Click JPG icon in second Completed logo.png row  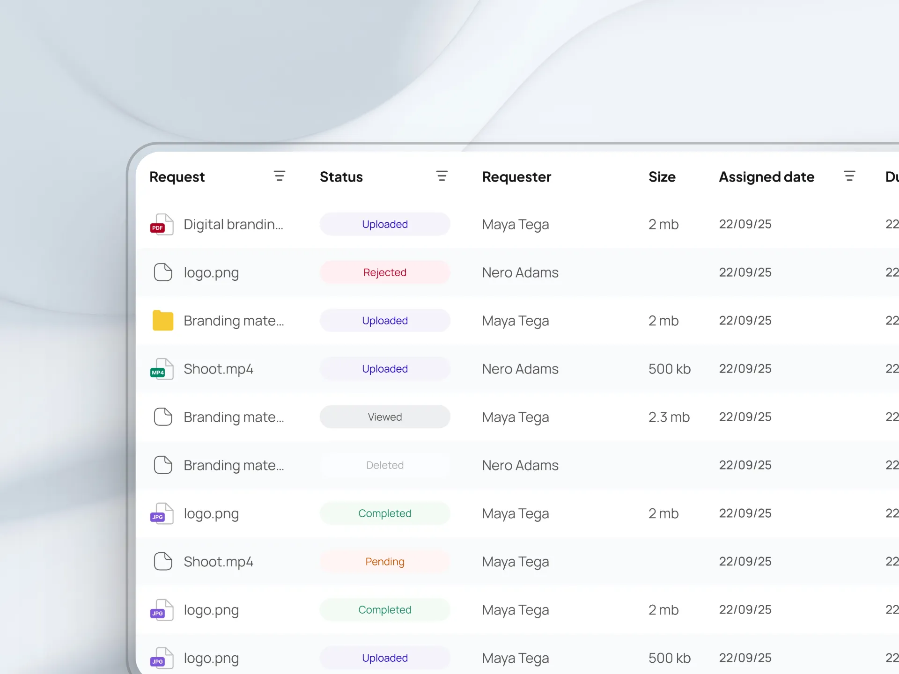click(x=162, y=610)
